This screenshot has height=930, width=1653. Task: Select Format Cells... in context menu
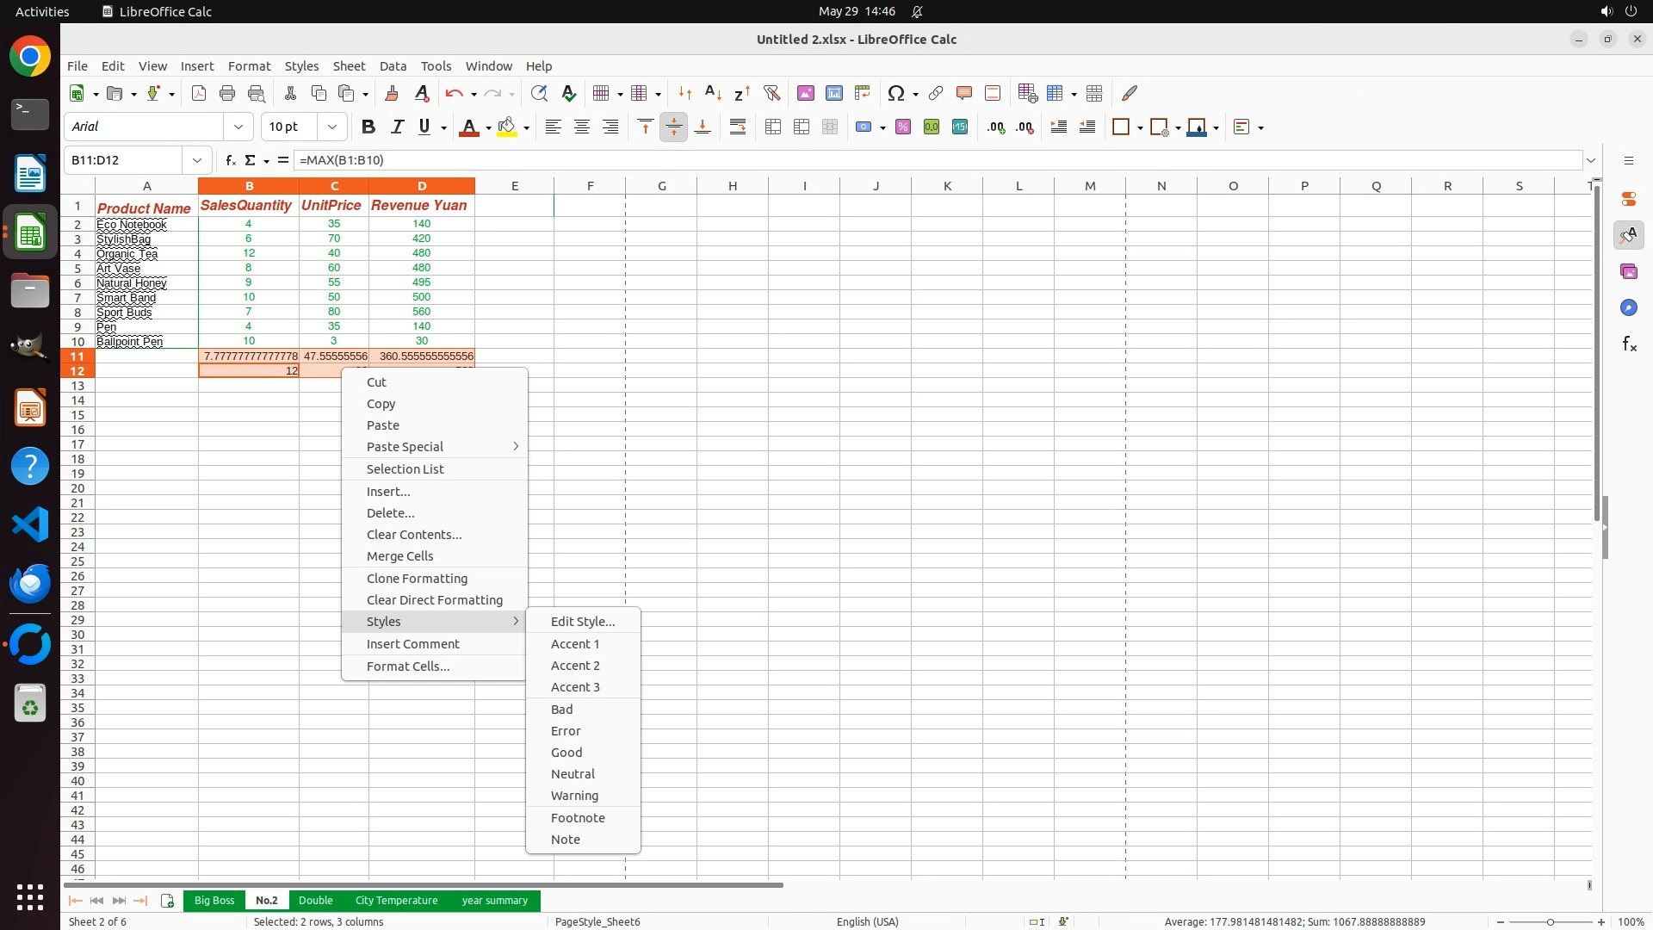pos(408,666)
